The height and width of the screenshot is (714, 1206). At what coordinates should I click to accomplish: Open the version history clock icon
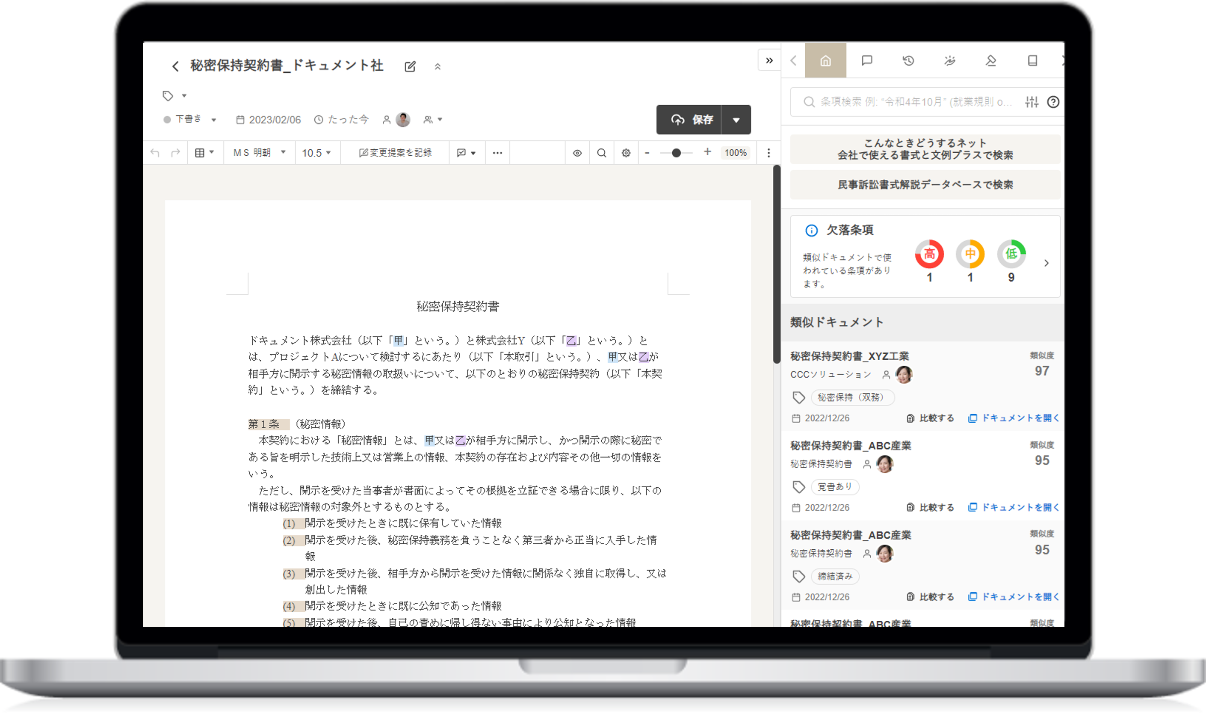coord(908,61)
